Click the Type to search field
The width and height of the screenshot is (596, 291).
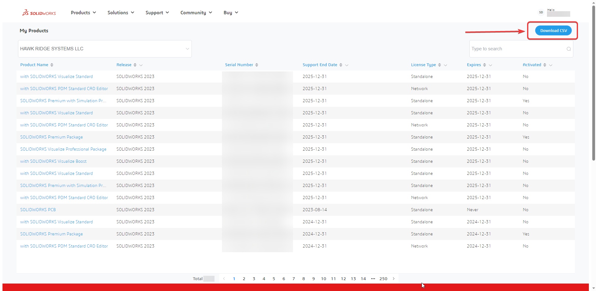(x=517, y=49)
